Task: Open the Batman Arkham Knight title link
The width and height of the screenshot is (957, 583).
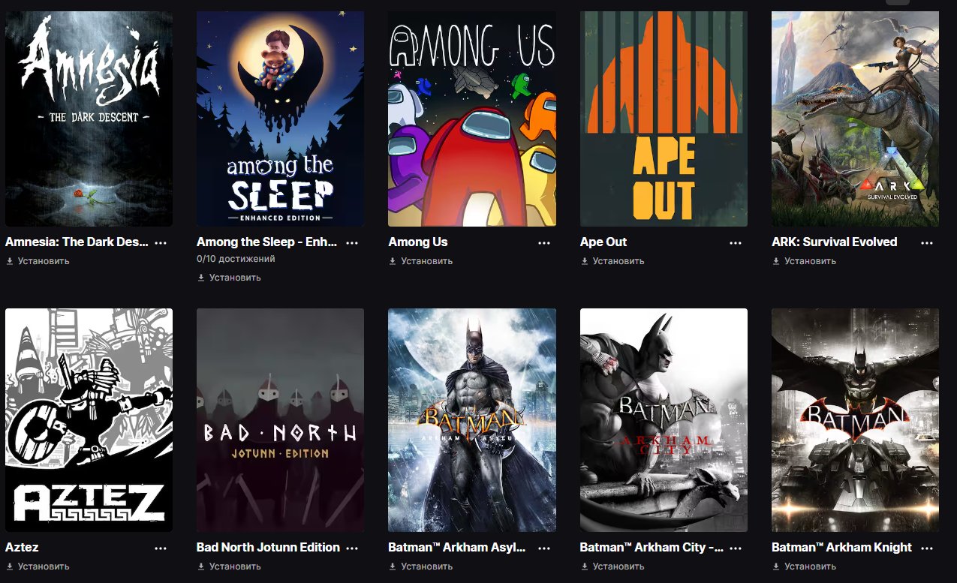Action: [x=841, y=548]
